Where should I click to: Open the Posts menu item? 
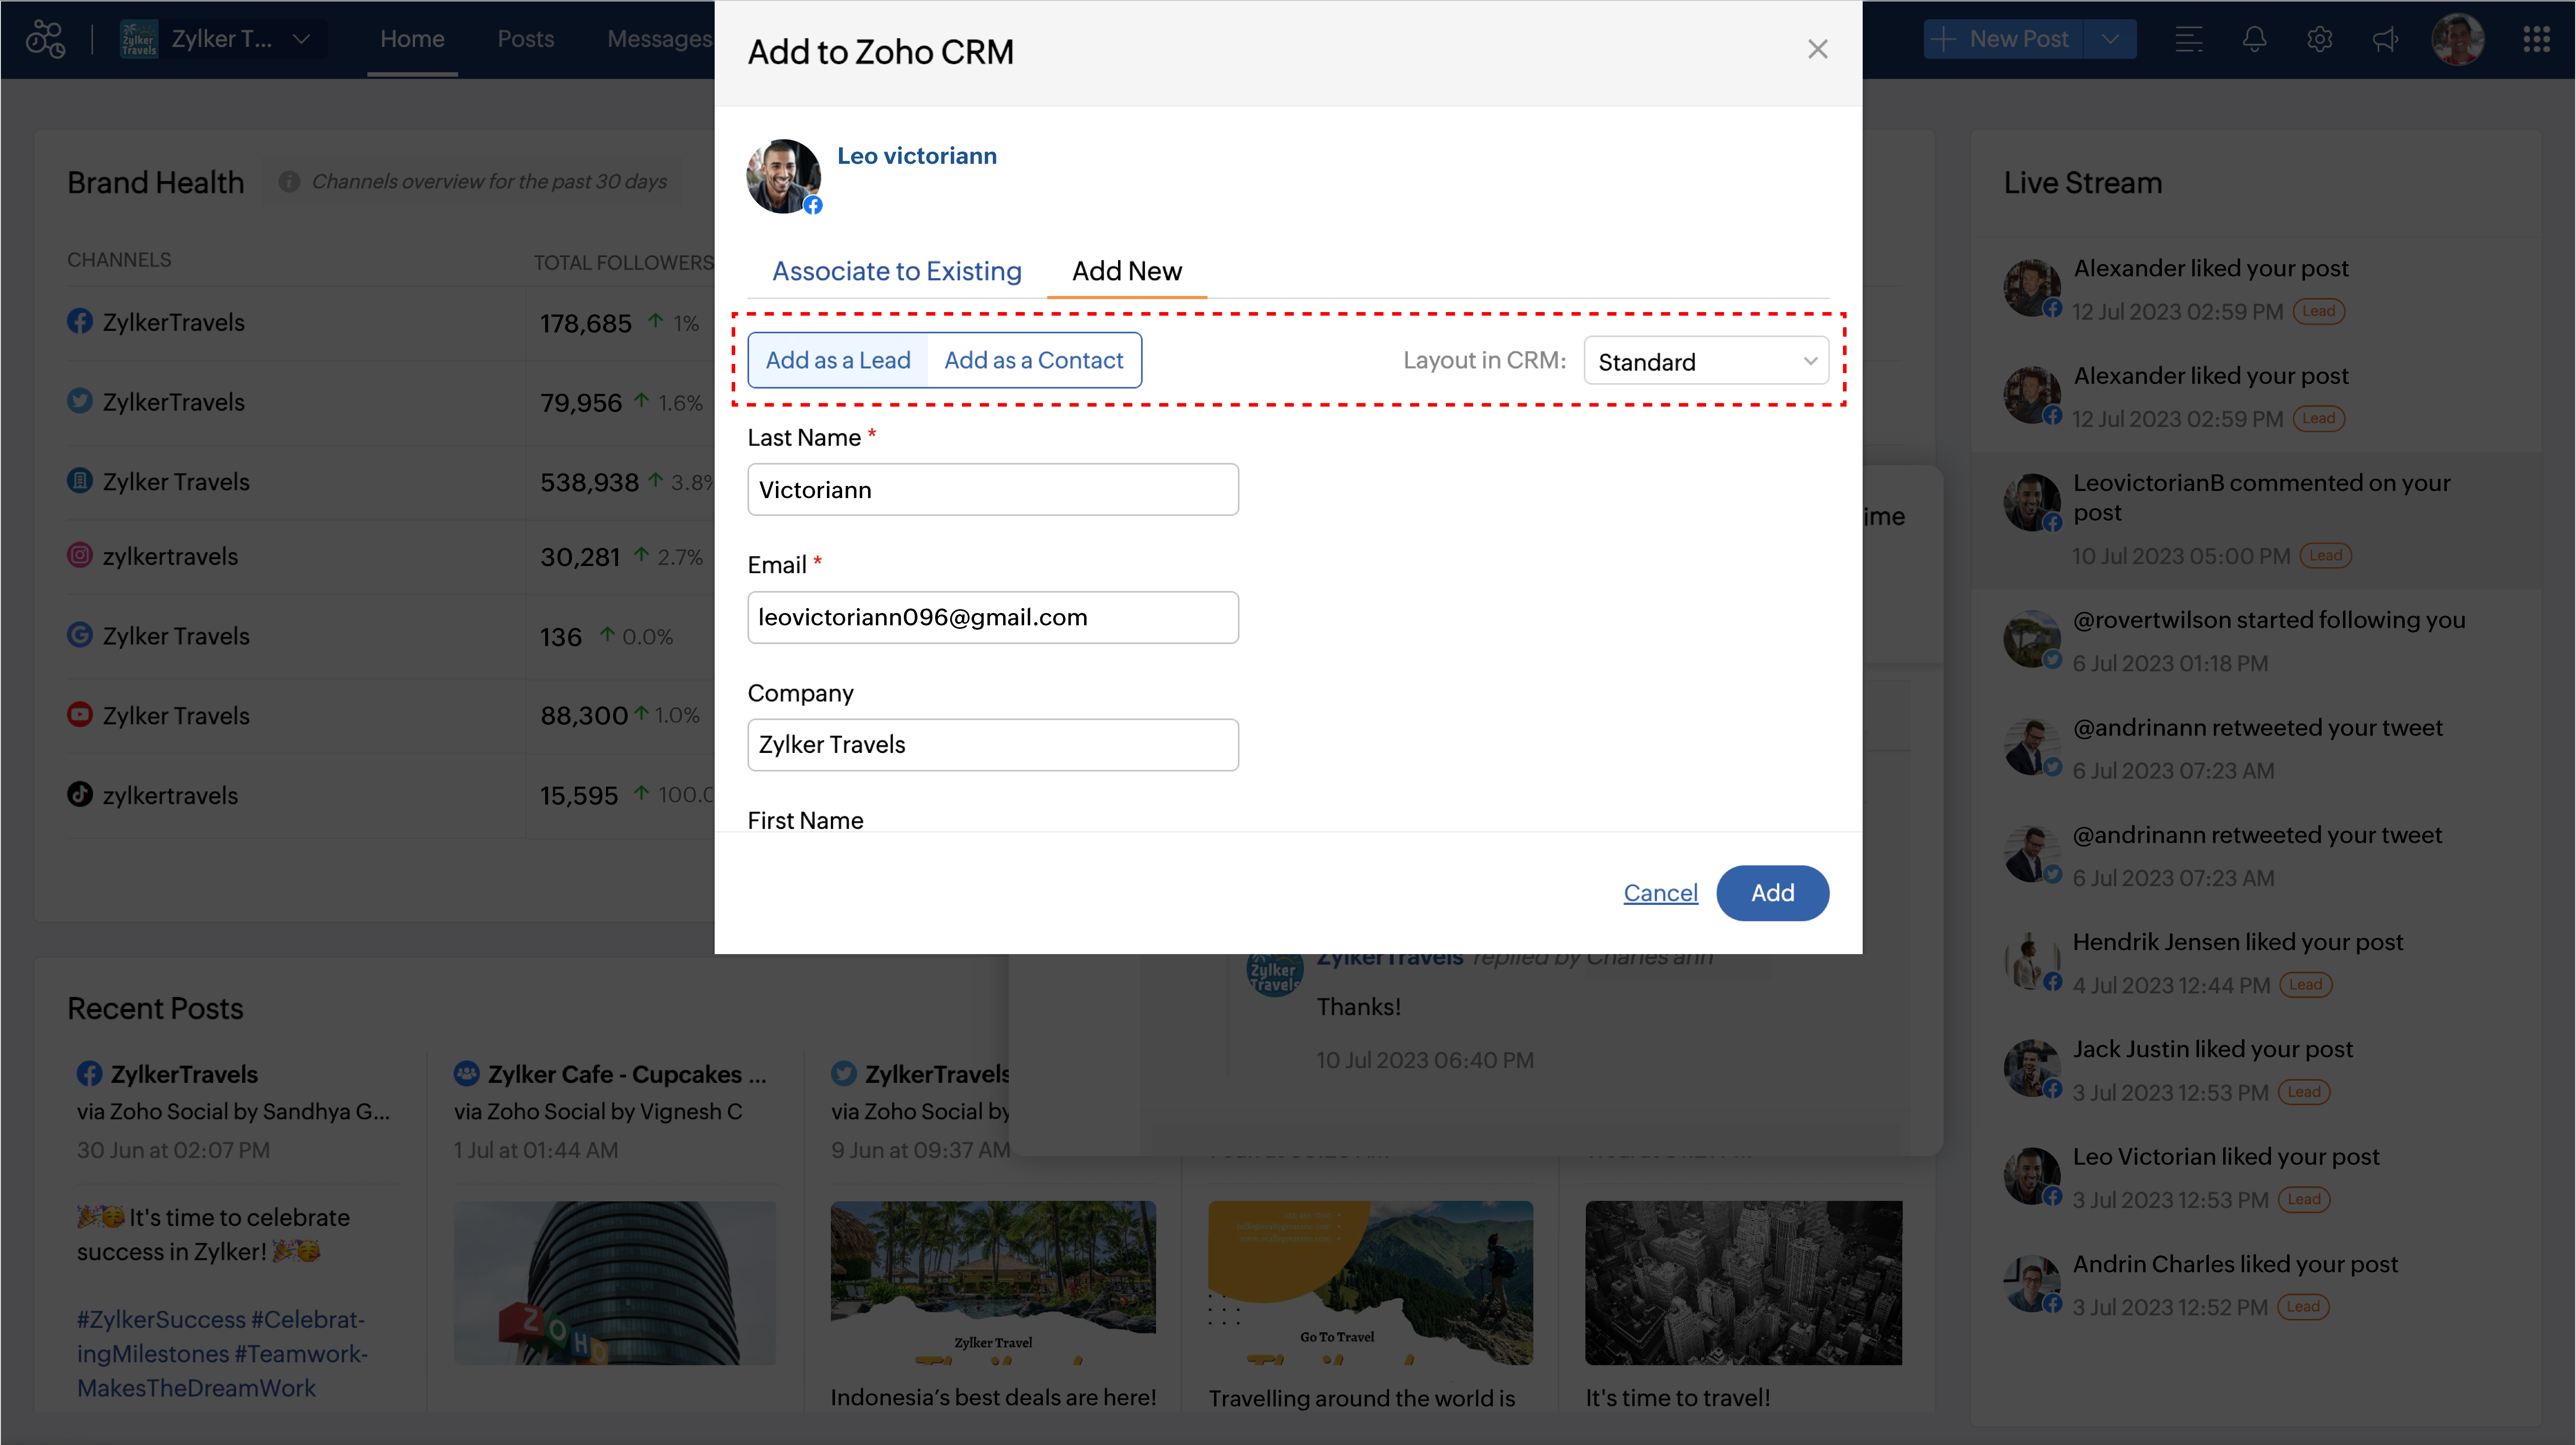[x=525, y=39]
